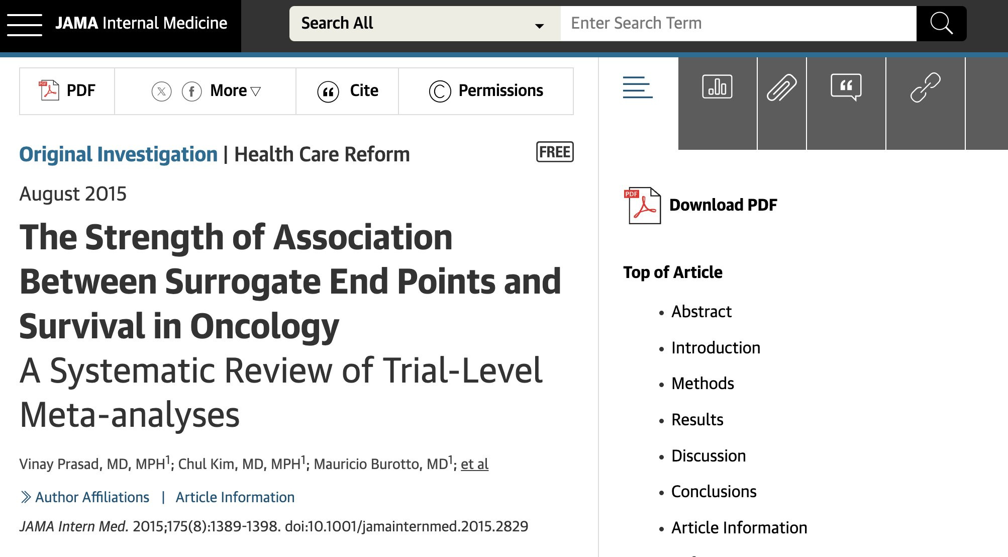Share article on Facebook
Image resolution: width=1008 pixels, height=557 pixels.
pyautogui.click(x=191, y=91)
